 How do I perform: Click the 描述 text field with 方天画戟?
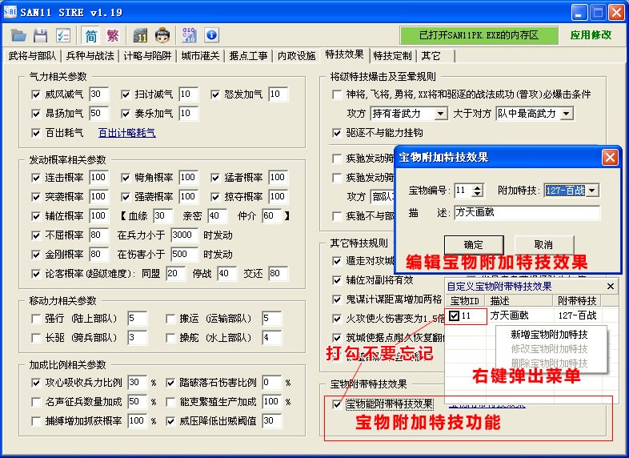click(527, 213)
